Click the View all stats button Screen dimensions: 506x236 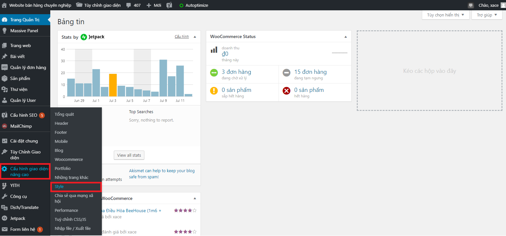pyautogui.click(x=129, y=155)
